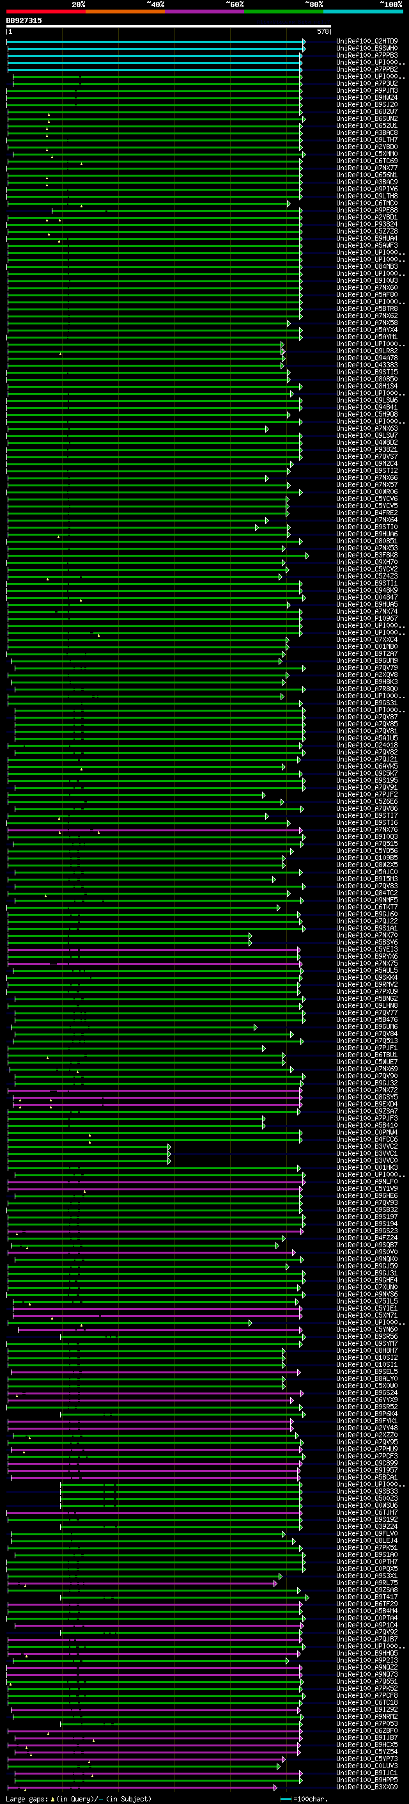
Task: Select hit UniRef100_B9HW24
Action: [367, 97]
